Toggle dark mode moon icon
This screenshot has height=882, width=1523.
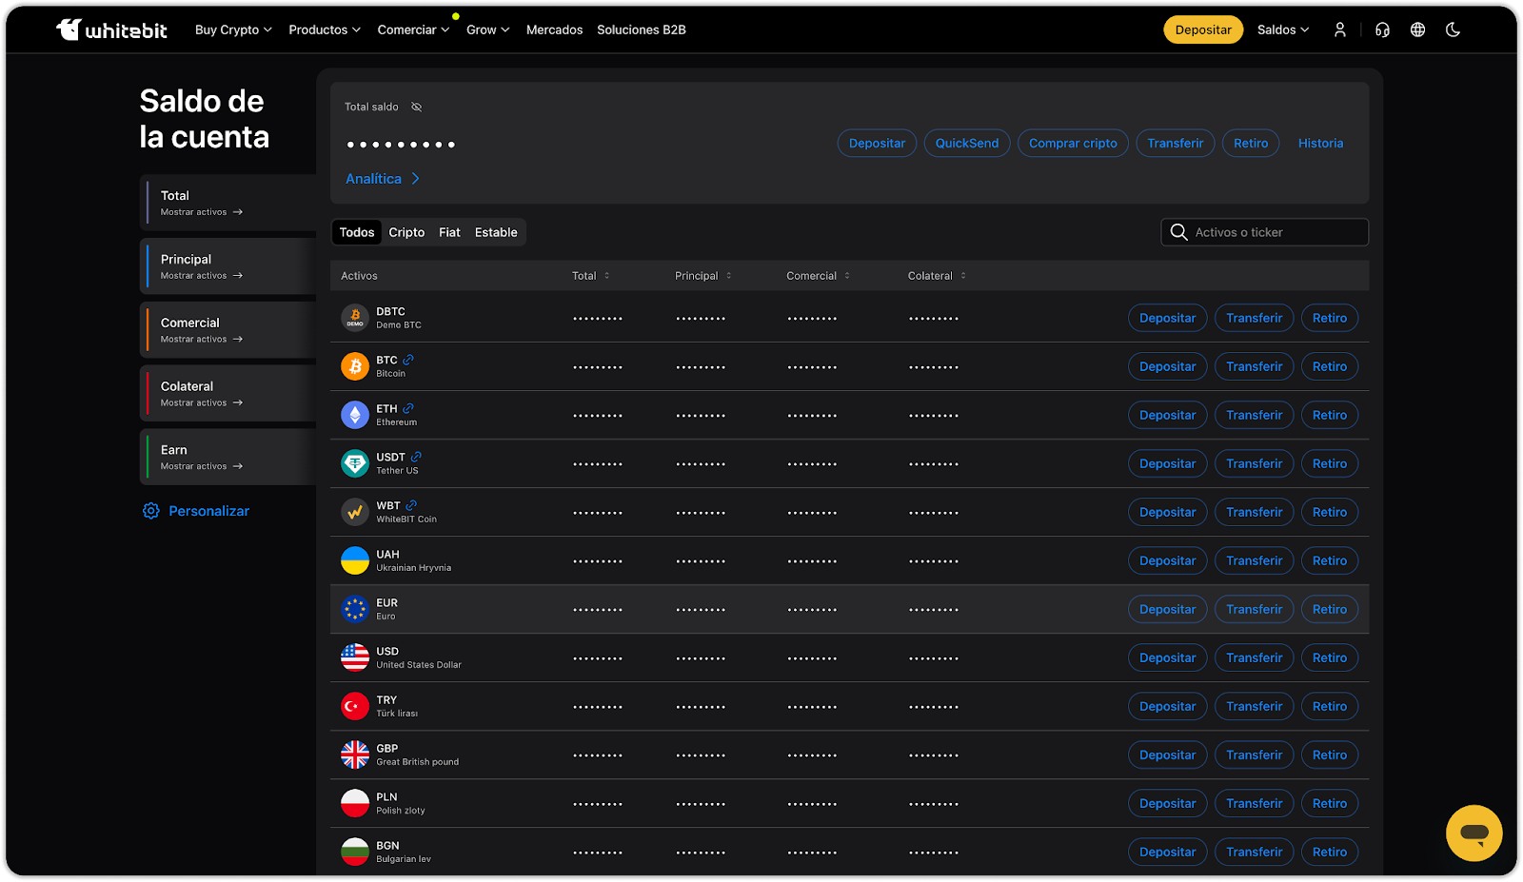(x=1453, y=29)
